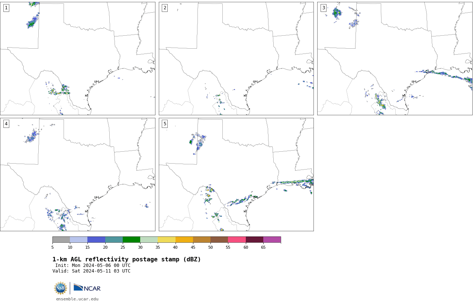Screen dimensions: 476x303
Task: Click the colorbar tick label 35
Action: tap(158, 247)
